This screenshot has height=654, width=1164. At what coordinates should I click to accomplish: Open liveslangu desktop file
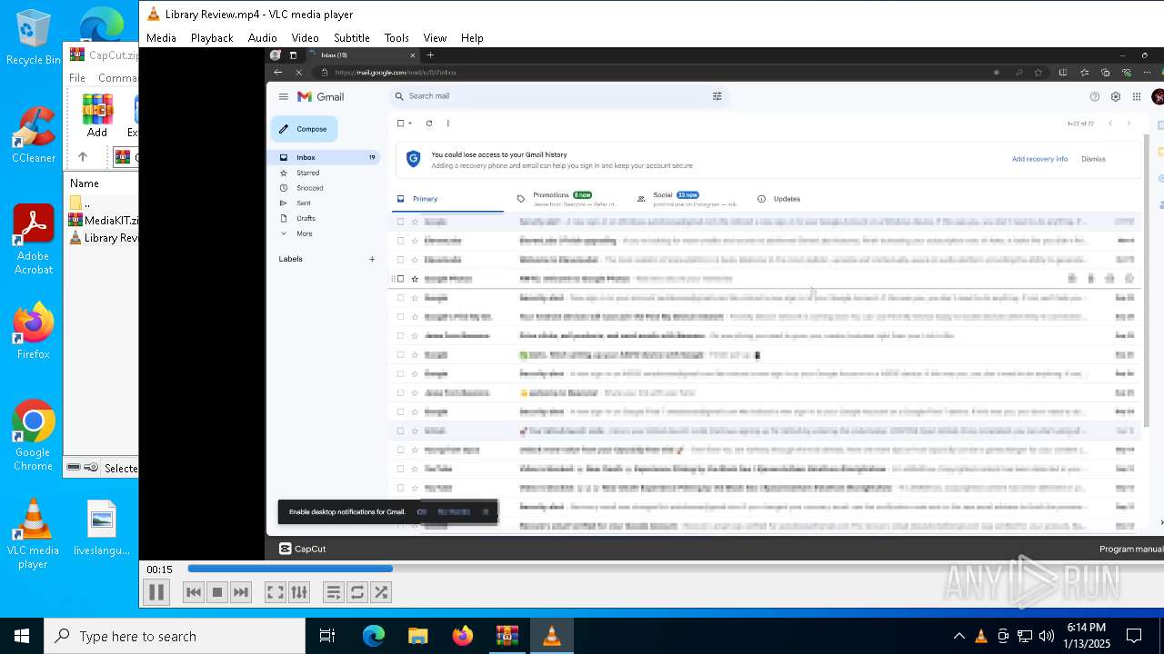(102, 528)
